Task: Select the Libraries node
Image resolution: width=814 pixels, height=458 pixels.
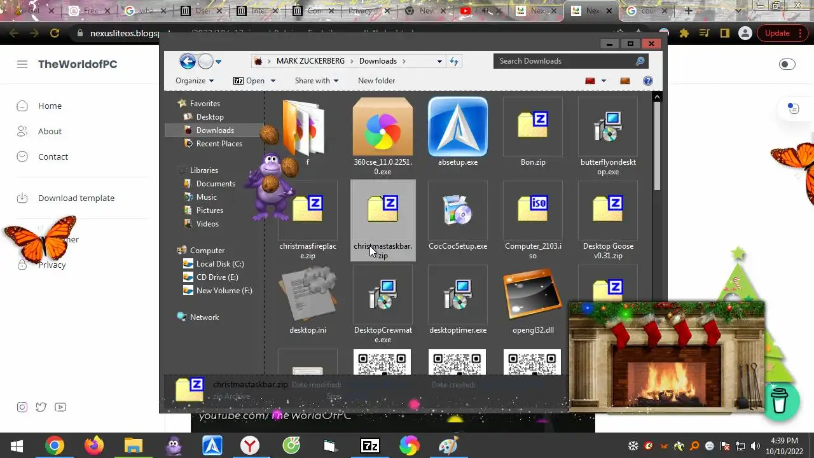Action: [x=203, y=170]
